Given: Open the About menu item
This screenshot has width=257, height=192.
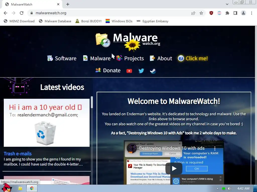Looking at the screenshot, I should tap(161, 58).
